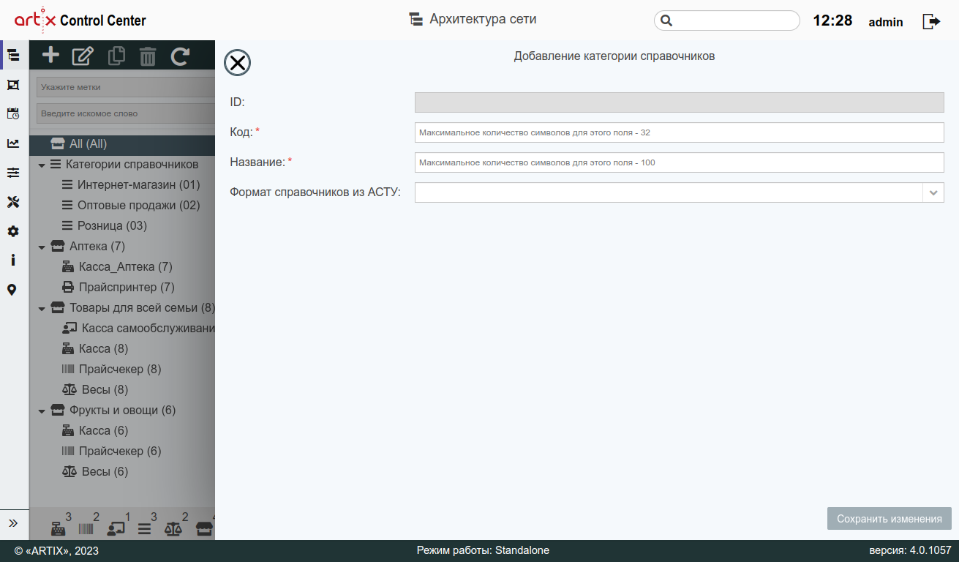The height and width of the screenshot is (562, 959).
Task: Click barcode pricechecker filter icon in bottom bar
Action: click(86, 528)
